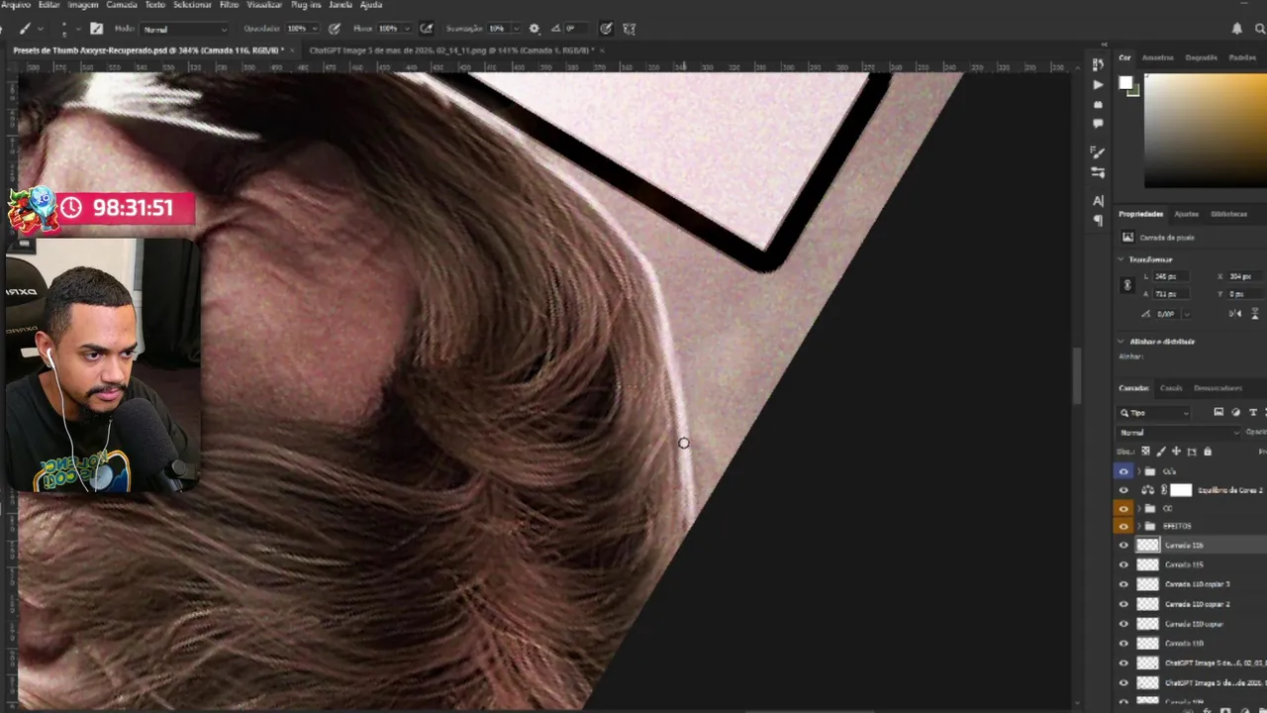Screen dimensions: 1267x713
Task: Open Brush Settings panel icon in dock
Action: coord(1098,153)
